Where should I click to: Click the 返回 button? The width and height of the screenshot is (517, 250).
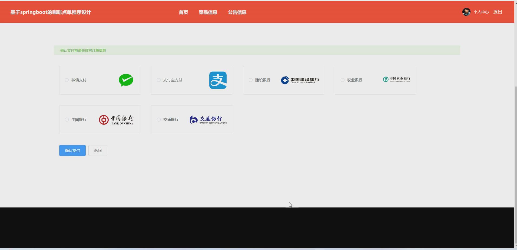point(98,150)
